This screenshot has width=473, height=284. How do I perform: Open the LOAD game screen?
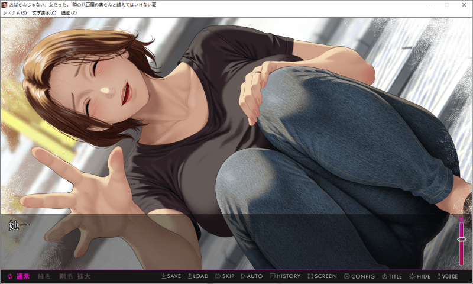198,276
